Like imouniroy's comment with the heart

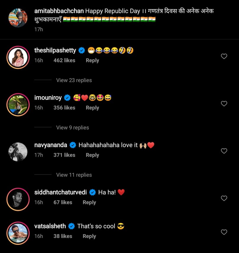tap(224, 103)
